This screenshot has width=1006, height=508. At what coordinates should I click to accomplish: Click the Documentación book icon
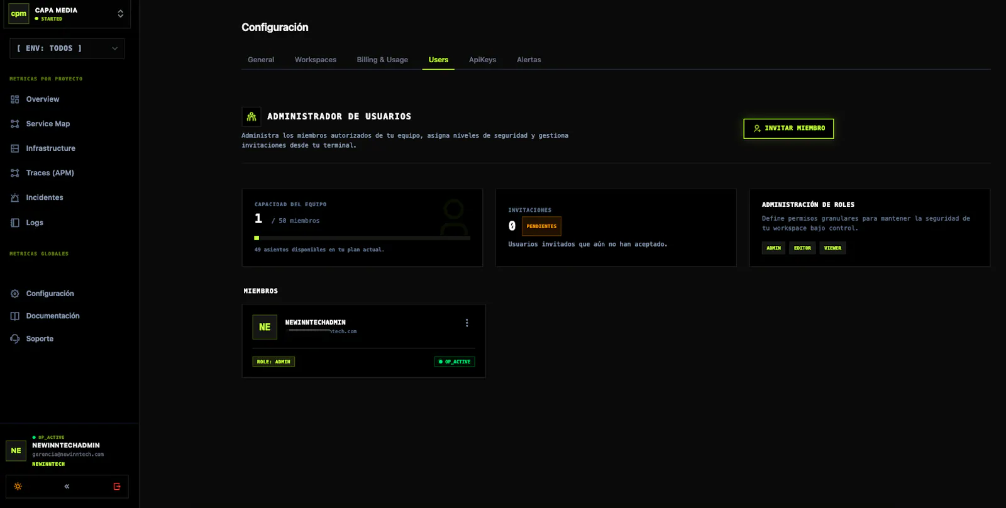(15, 316)
